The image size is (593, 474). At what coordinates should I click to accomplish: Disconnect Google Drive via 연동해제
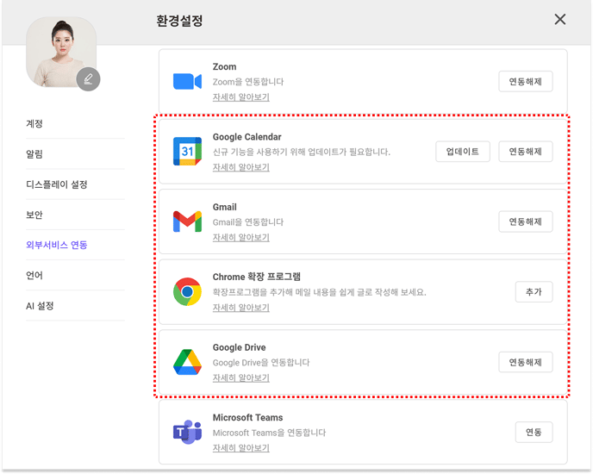(525, 362)
